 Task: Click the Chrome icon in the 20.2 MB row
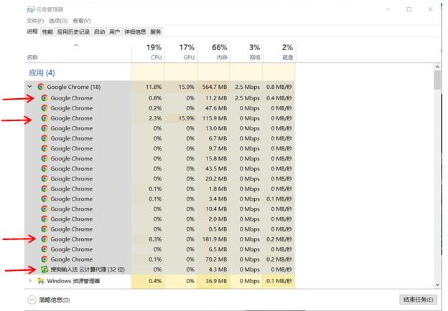[x=45, y=178]
